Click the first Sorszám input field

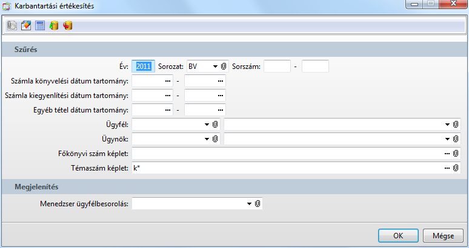pyautogui.click(x=278, y=67)
